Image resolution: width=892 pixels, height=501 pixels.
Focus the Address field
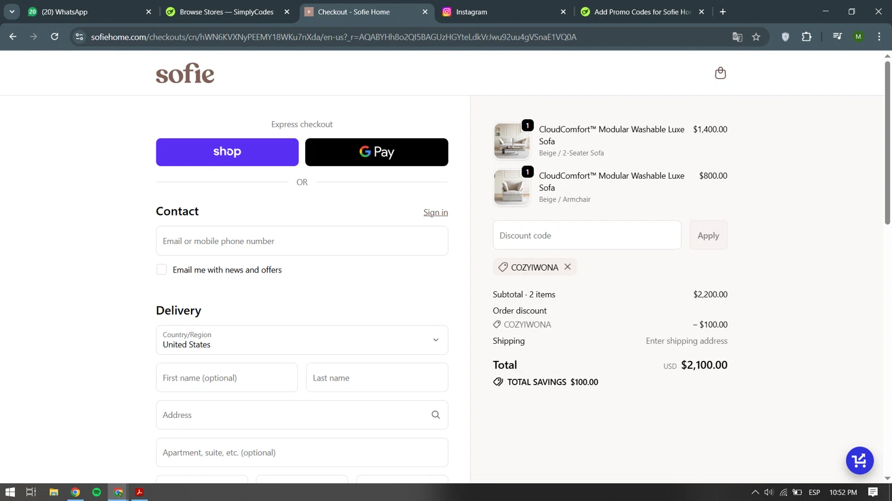302,415
